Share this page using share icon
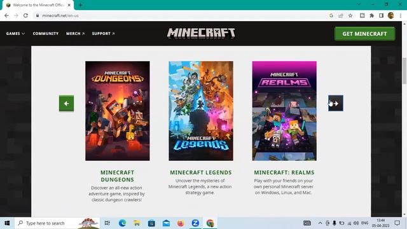 click(x=341, y=15)
